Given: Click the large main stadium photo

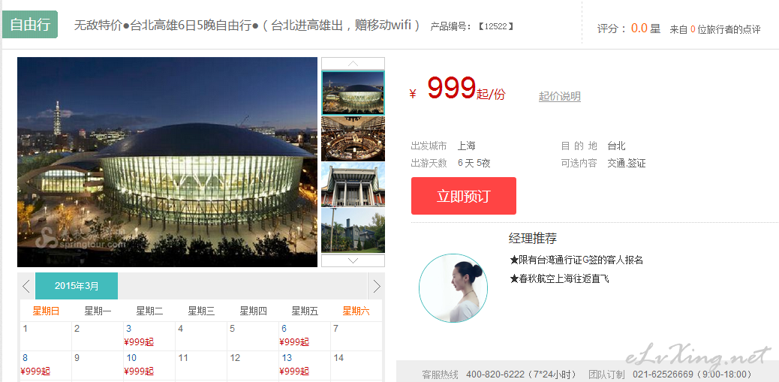Looking at the screenshot, I should [x=167, y=162].
